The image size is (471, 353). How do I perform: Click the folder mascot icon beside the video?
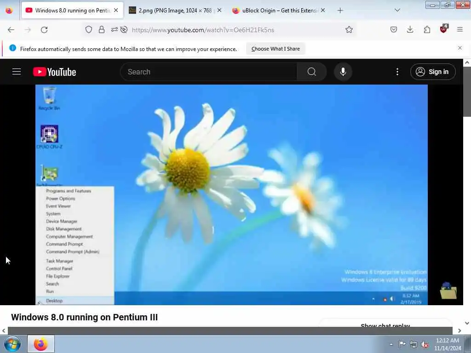pyautogui.click(x=448, y=290)
